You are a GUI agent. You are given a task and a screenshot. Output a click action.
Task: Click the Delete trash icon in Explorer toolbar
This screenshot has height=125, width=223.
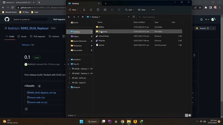(x=119, y=10)
